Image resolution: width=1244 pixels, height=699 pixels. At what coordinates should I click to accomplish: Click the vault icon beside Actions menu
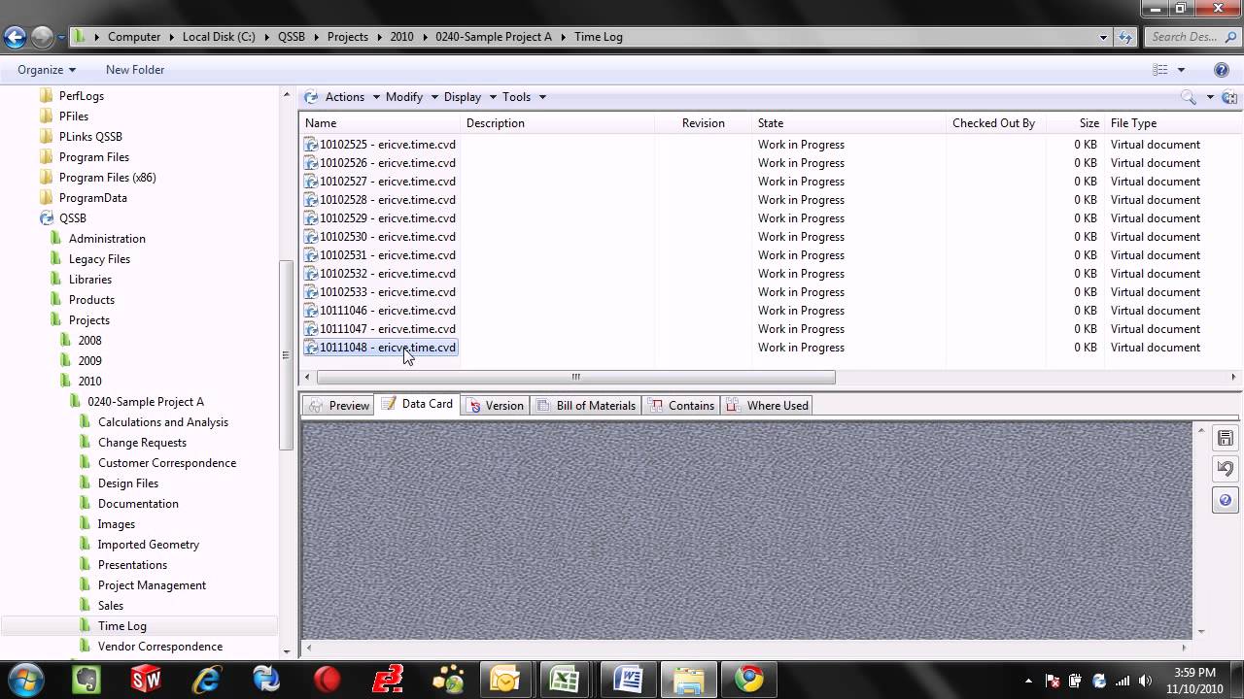click(x=311, y=97)
